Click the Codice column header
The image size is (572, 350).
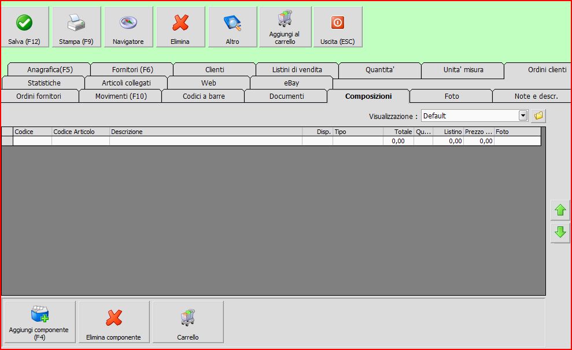32,132
